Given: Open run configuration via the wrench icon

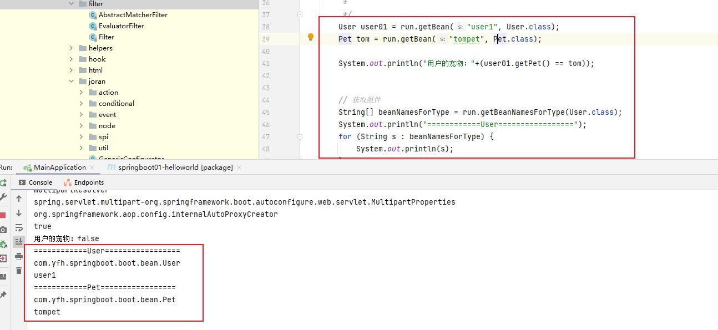Looking at the screenshot, I should click(3, 197).
